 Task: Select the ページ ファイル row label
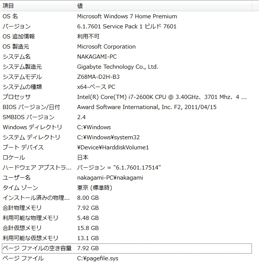click(23, 259)
